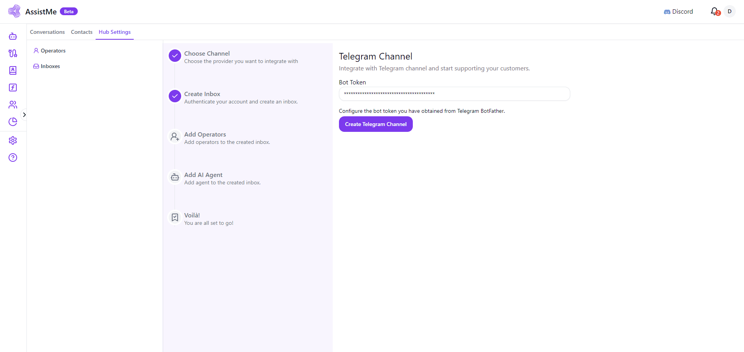The width and height of the screenshot is (744, 352).
Task: Click the BotFather configuration hint text
Action: 422,111
